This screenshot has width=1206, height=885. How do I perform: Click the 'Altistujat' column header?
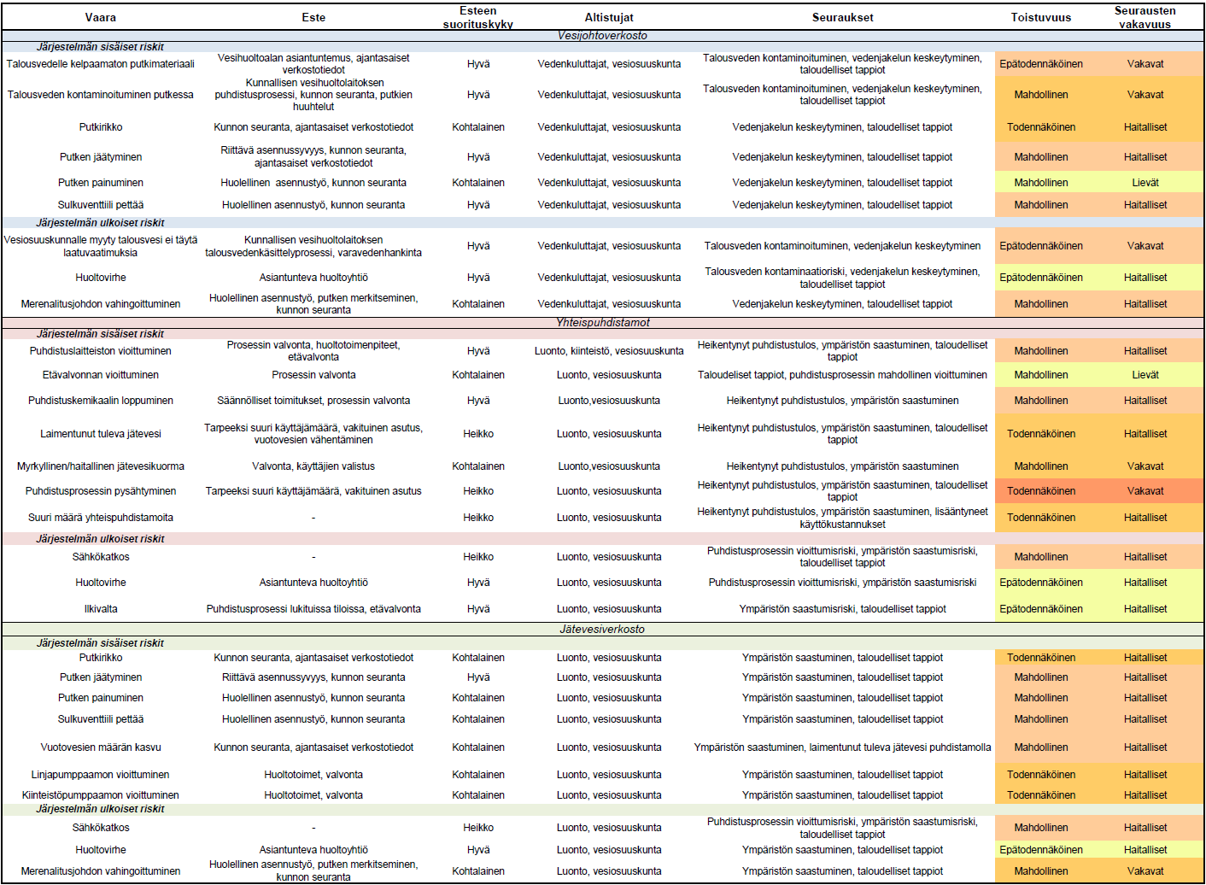609,17
